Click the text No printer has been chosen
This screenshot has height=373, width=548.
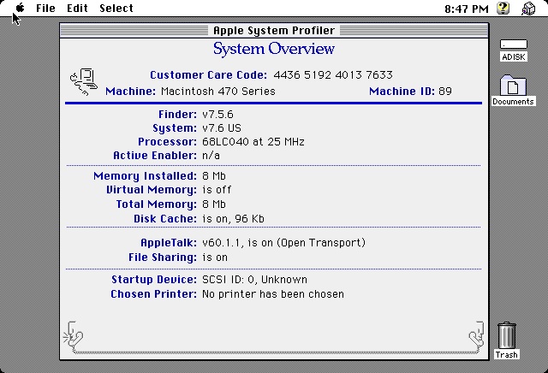click(273, 294)
